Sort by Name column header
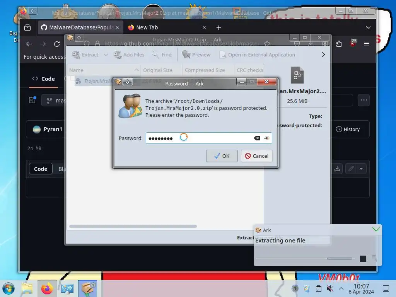The height and width of the screenshot is (297, 396). click(104, 70)
